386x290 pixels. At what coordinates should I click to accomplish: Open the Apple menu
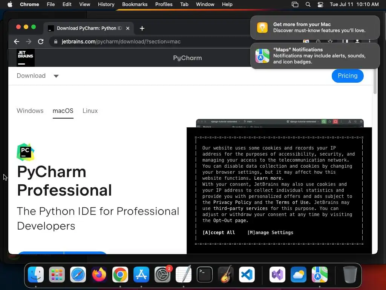[x=10, y=5]
